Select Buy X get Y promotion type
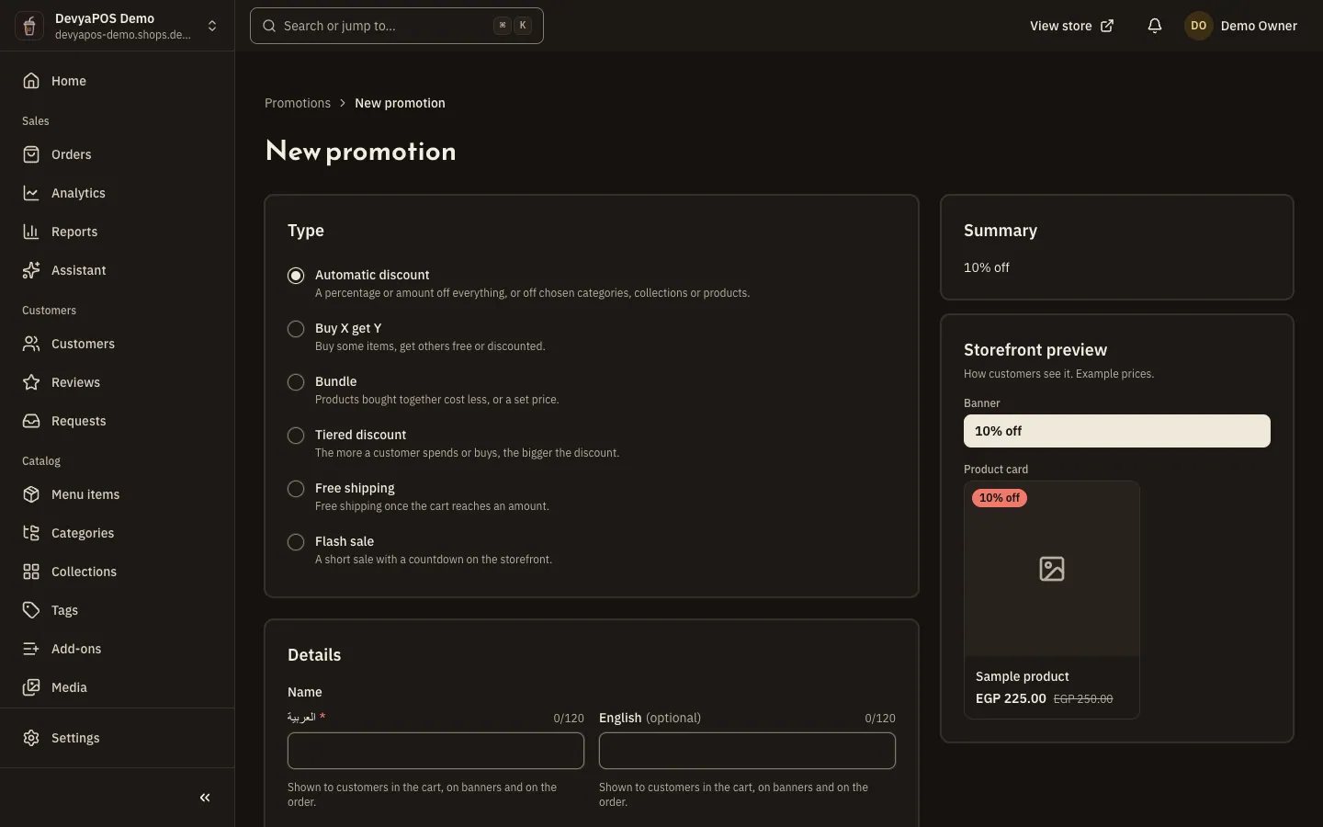Image resolution: width=1323 pixels, height=827 pixels. click(296, 329)
